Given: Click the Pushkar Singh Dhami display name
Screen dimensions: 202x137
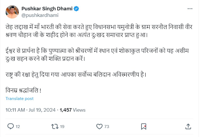Looking at the screenshot, I should 47,9.
